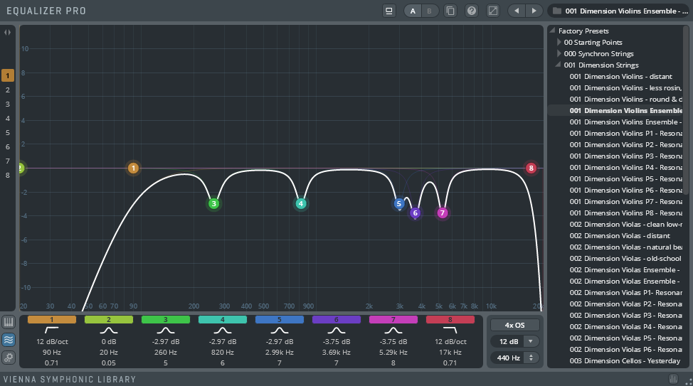Click the window resize arrow icon
This screenshot has width=693, height=386.
493,11
